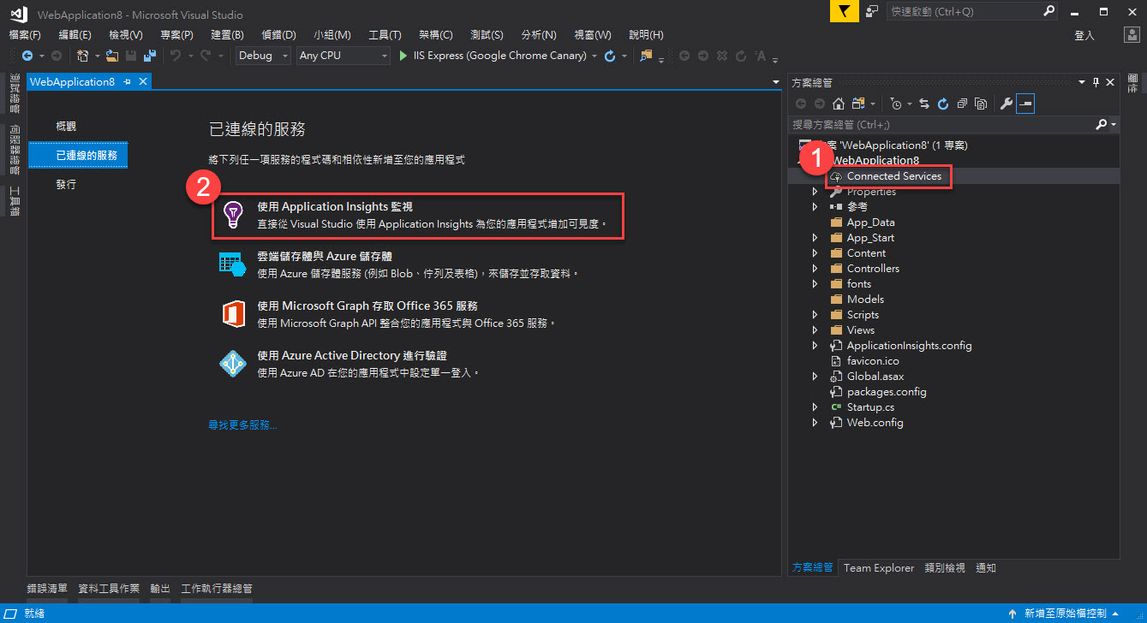1147x623 pixels.
Task: Click the Azure storage service icon
Action: [x=232, y=265]
